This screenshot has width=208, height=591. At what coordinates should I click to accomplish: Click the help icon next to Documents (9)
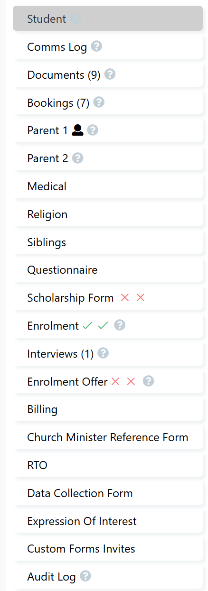coord(110,74)
